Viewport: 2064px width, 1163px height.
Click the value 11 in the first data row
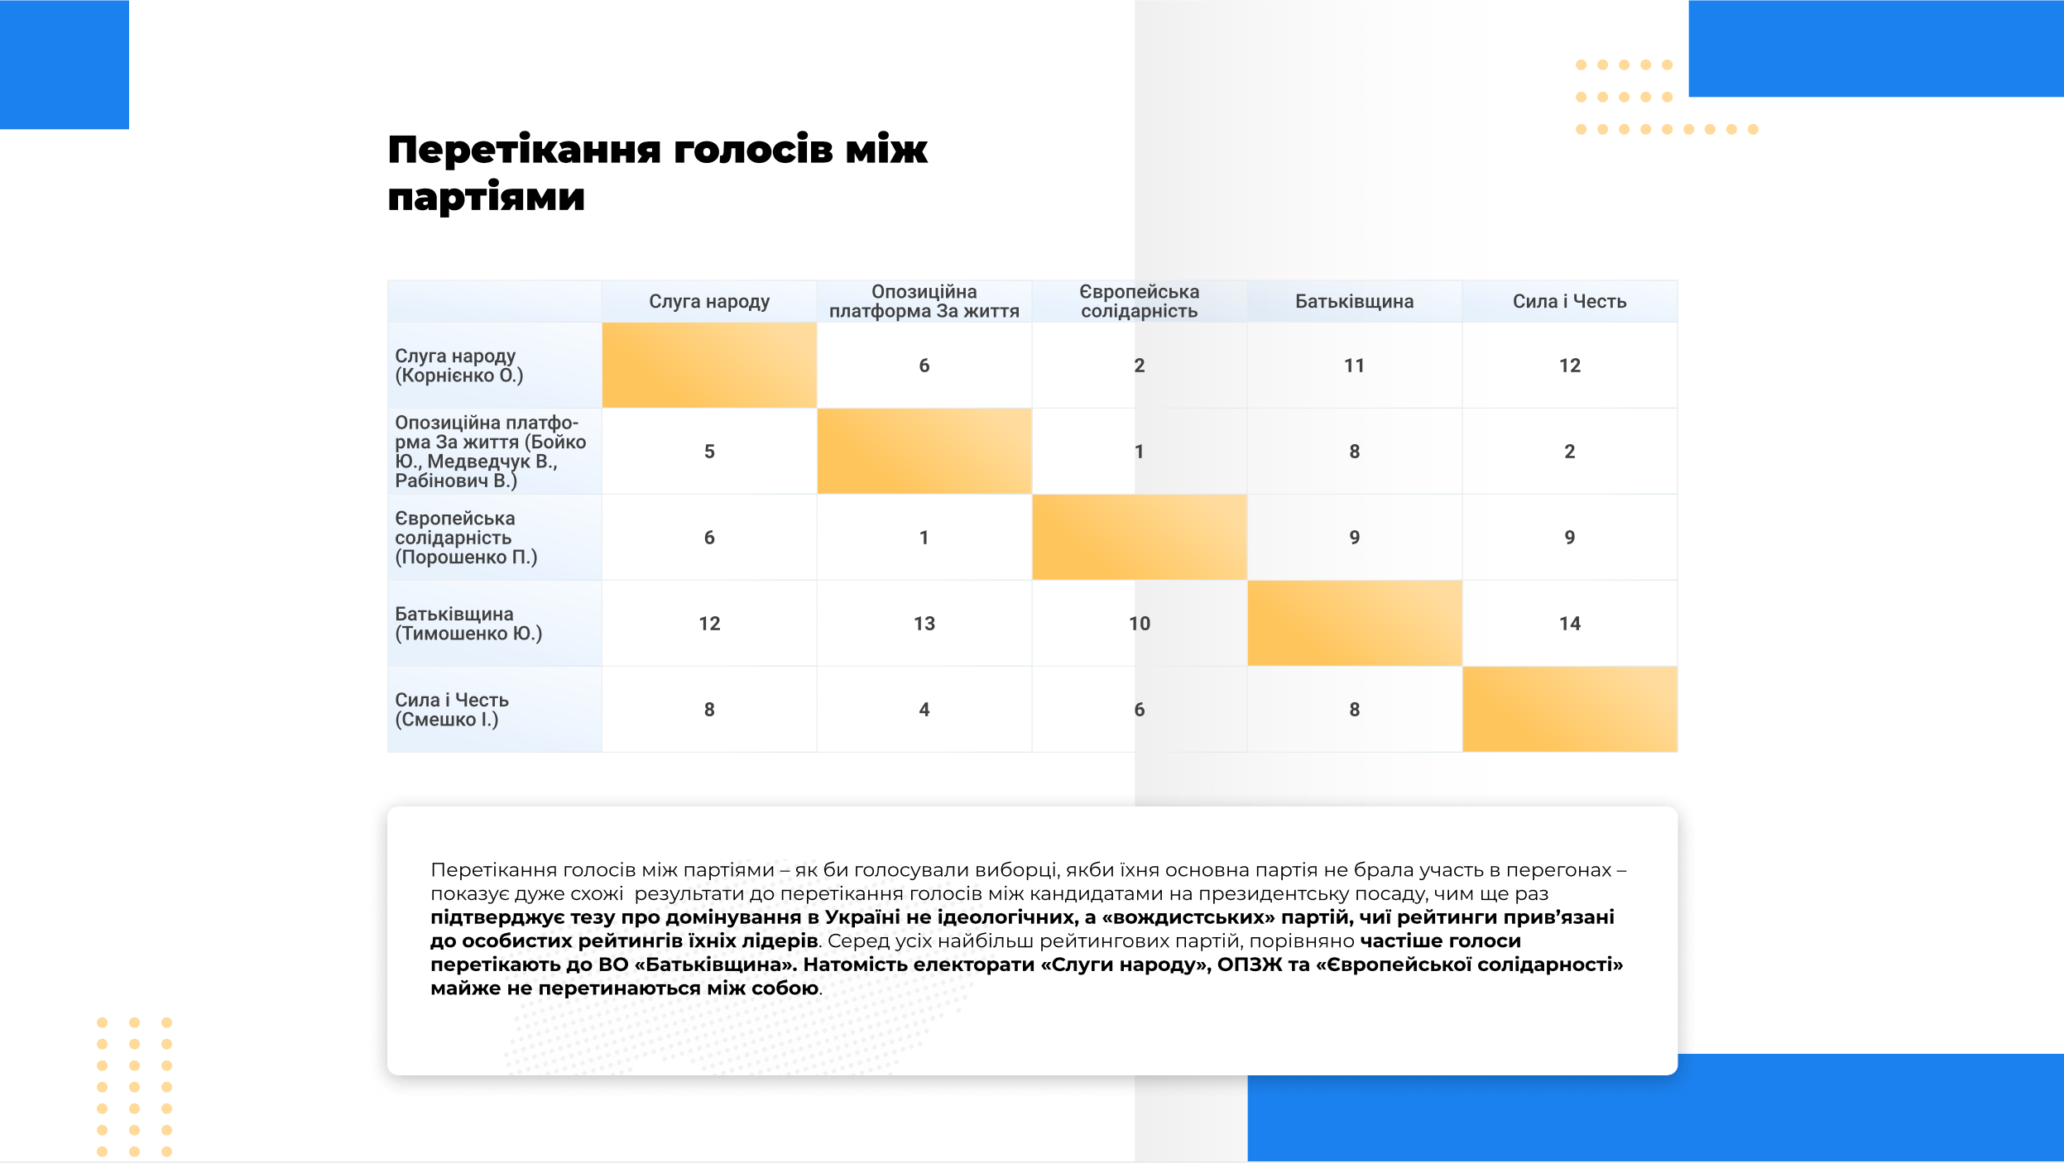coord(1354,366)
